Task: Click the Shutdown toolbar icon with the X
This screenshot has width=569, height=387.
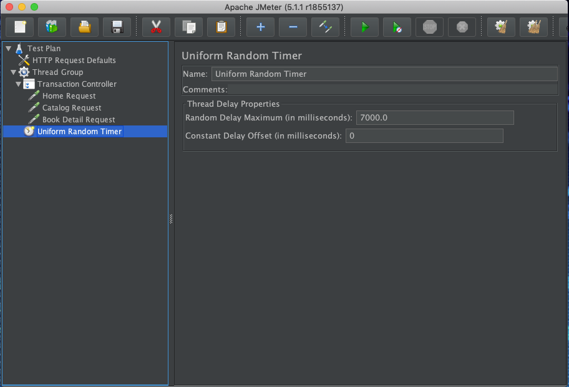Action: click(x=462, y=27)
